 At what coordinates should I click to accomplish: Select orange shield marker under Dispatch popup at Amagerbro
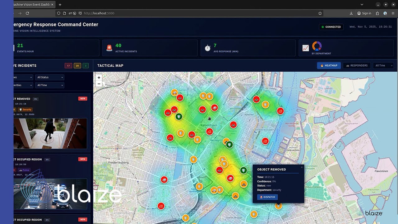click(x=279, y=206)
